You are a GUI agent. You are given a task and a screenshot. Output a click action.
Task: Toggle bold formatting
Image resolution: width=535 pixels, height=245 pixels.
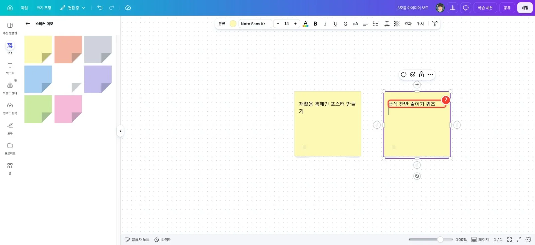click(x=315, y=24)
